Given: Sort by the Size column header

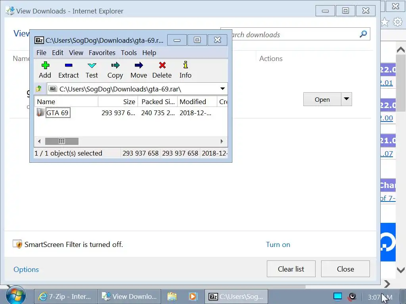Looking at the screenshot, I should 118,102.
